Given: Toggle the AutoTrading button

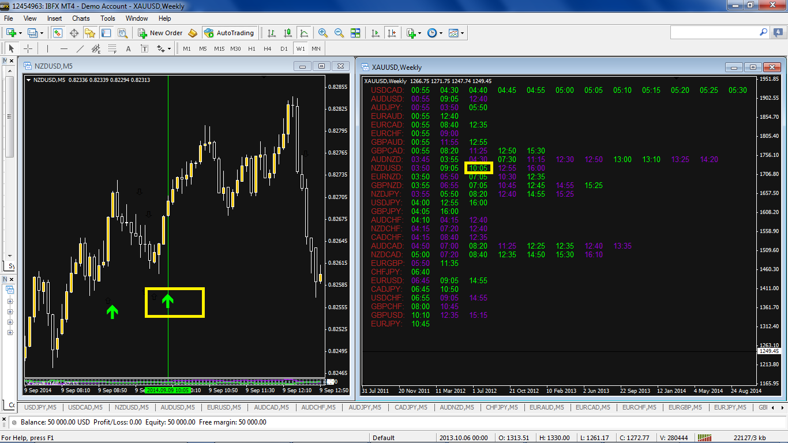Looking at the screenshot, I should [228, 33].
